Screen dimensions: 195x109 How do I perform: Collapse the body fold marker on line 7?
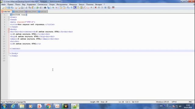tap(9, 29)
